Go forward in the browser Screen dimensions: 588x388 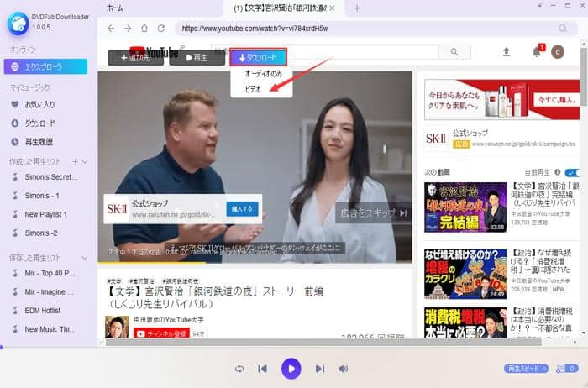(128, 29)
